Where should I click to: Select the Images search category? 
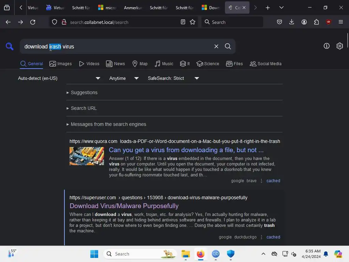point(61,64)
